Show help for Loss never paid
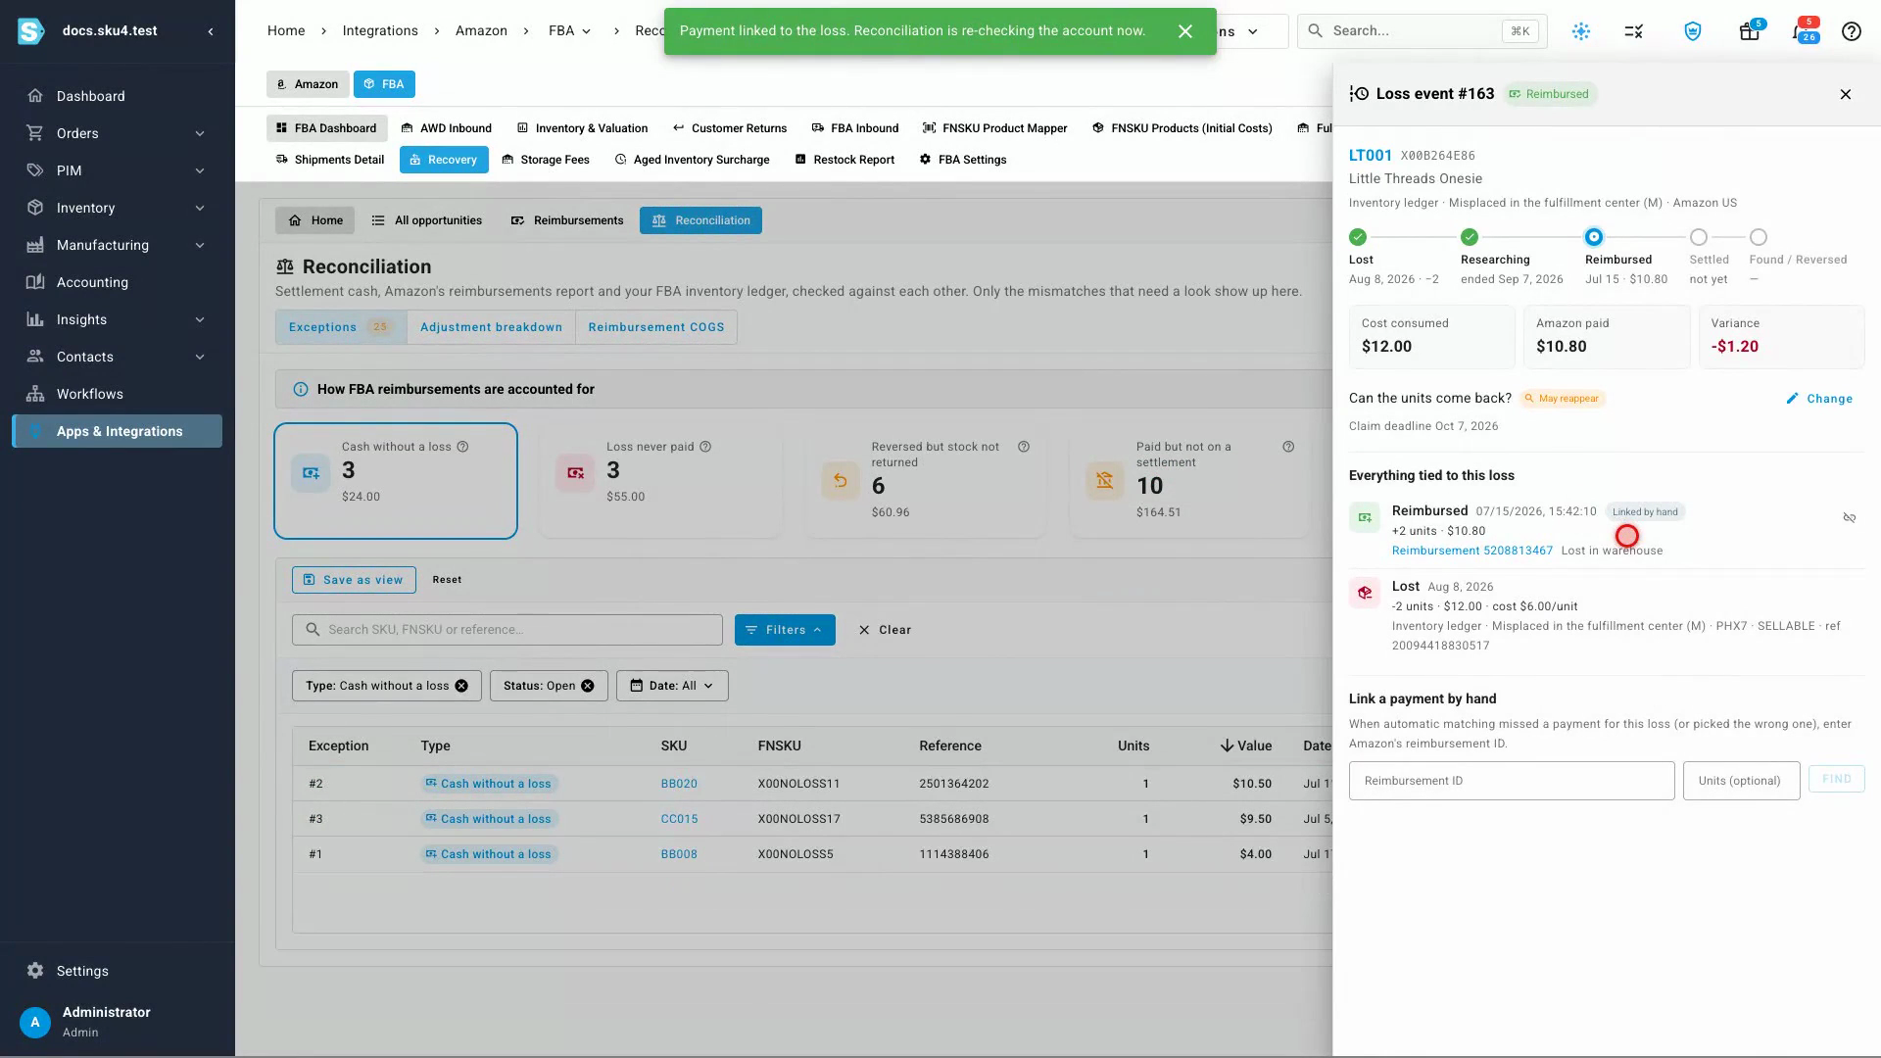1881x1058 pixels. 705,447
